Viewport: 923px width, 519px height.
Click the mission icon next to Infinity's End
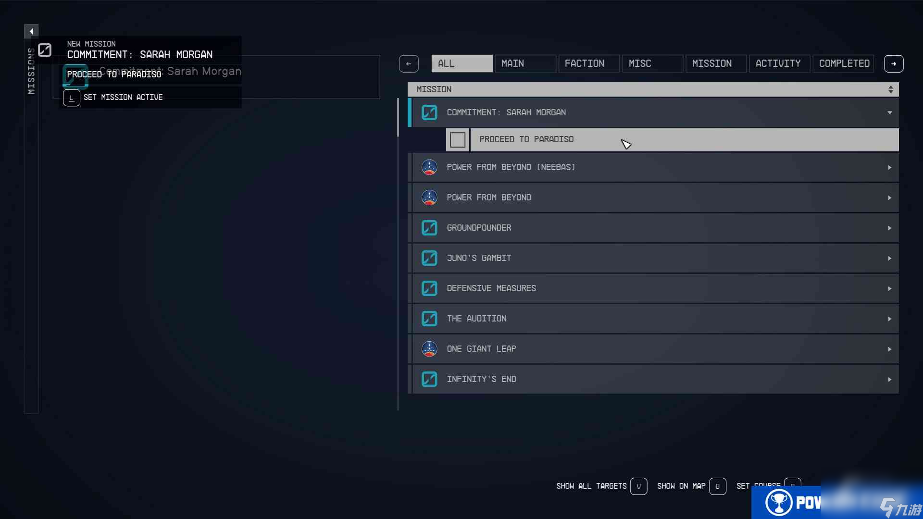click(x=430, y=379)
